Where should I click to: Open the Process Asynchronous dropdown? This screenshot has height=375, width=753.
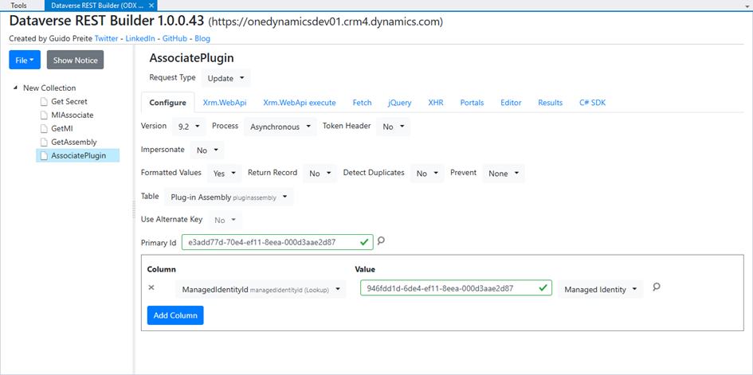click(280, 127)
